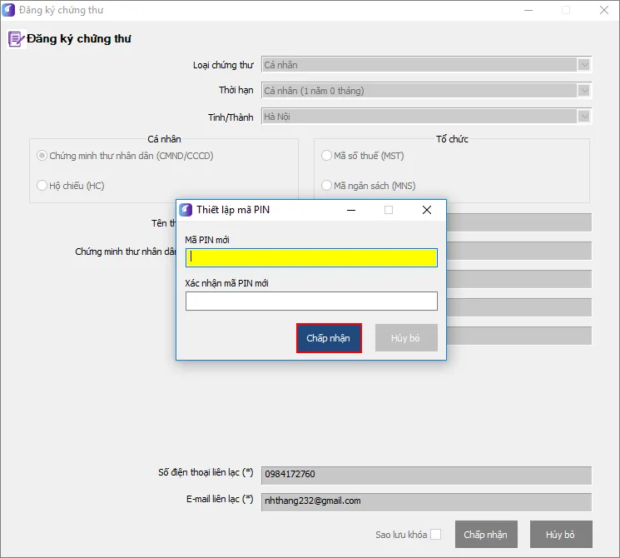Choose the Hộ chiếu (HC) radio button
The width and height of the screenshot is (620, 558).
pos(42,186)
